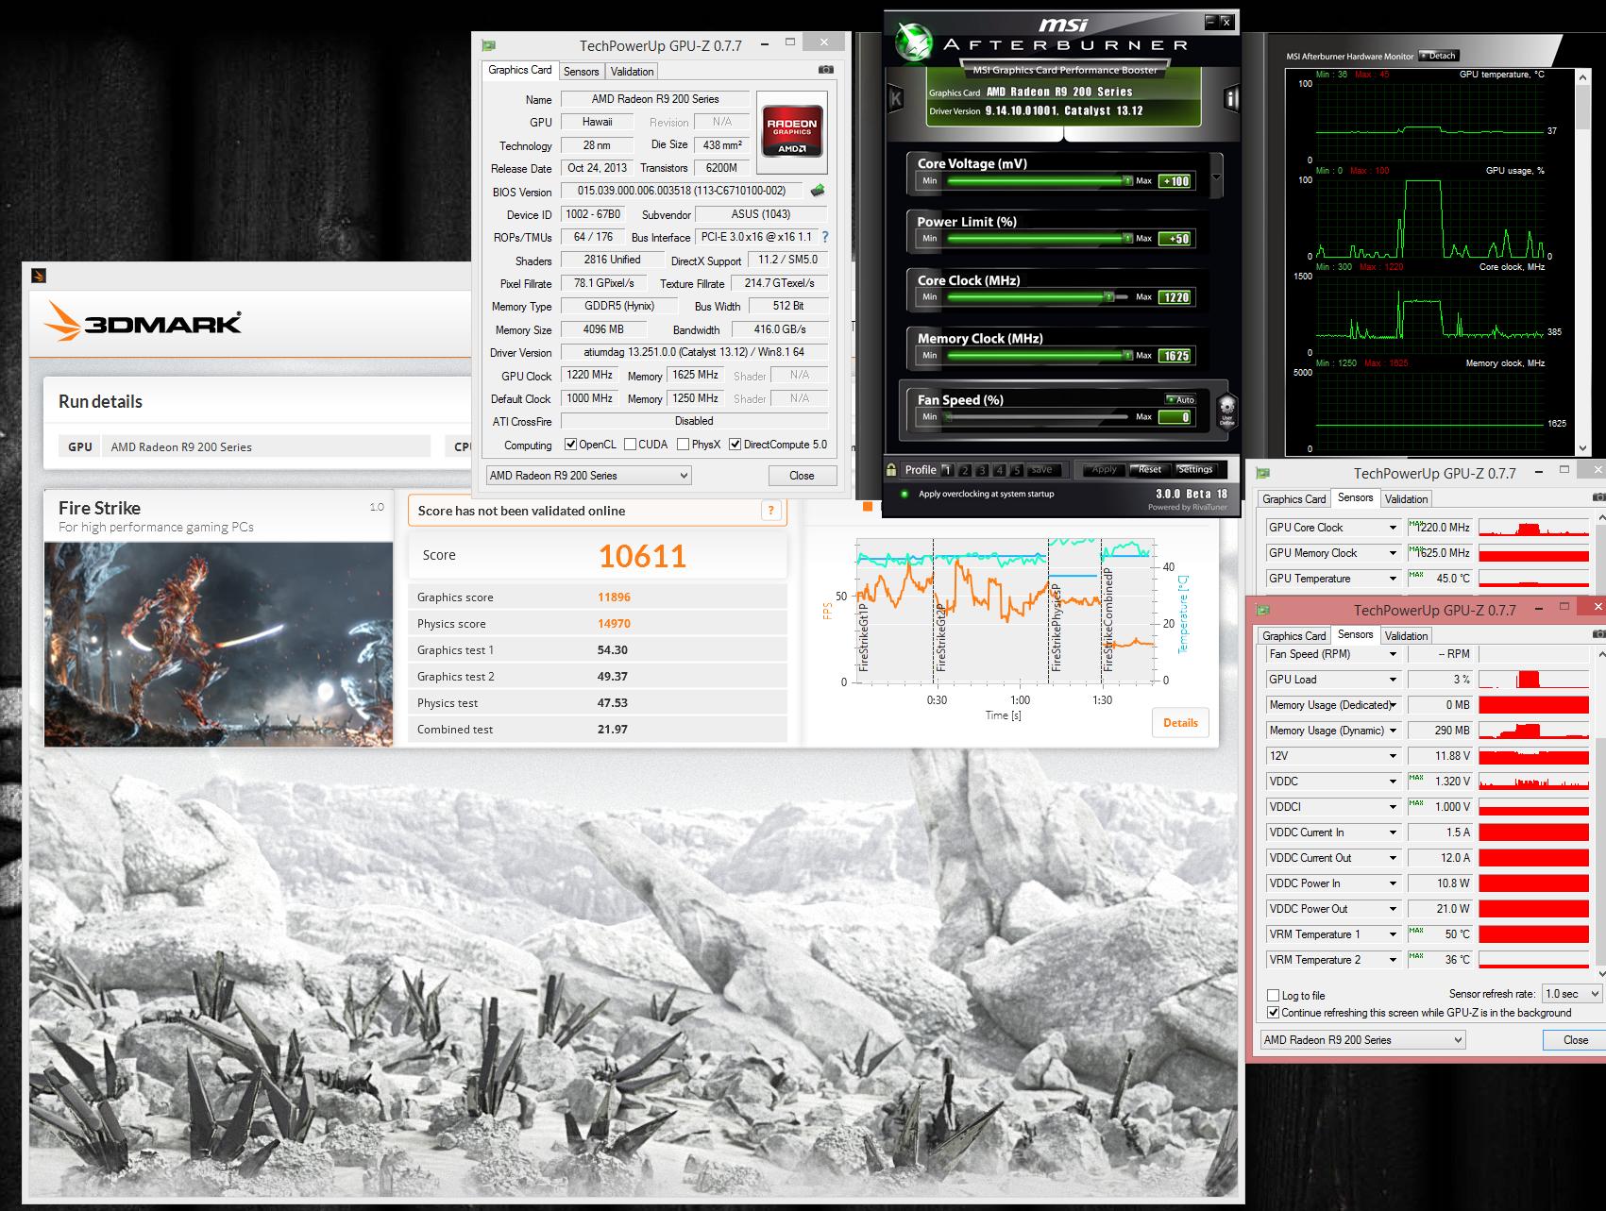Screen dimensions: 1606x1211
Task: Select profile slot 5 in Afterburner
Action: (x=1016, y=470)
